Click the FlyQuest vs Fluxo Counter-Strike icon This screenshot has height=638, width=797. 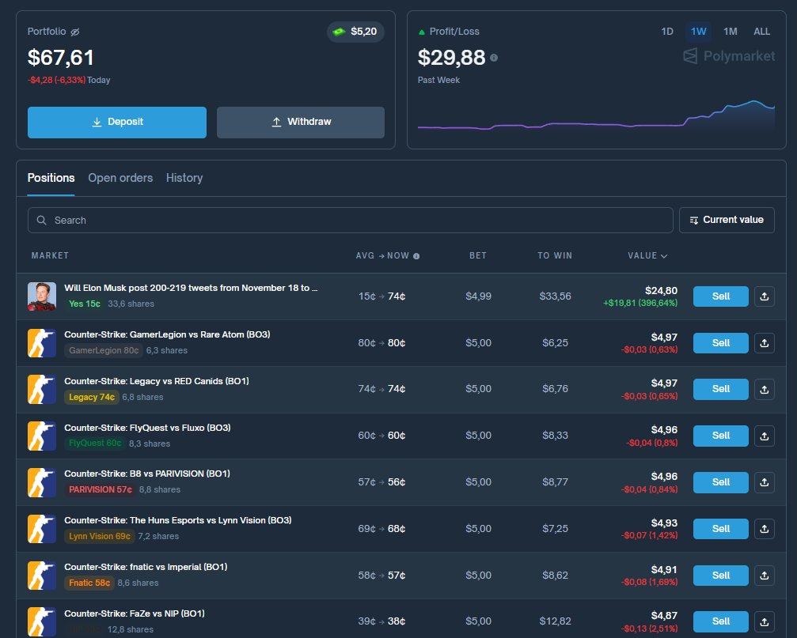(42, 436)
